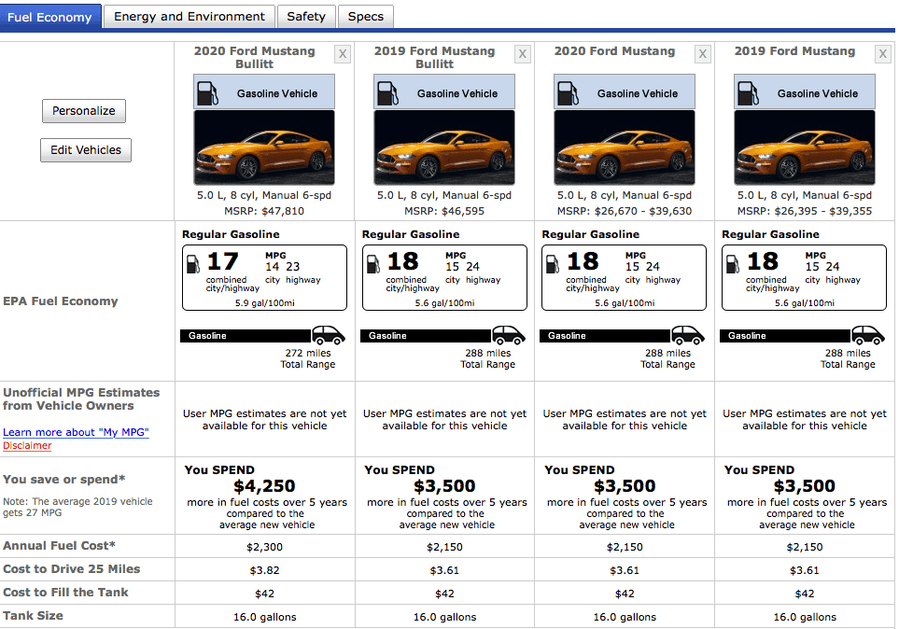
Task: Switch to the Safety tab
Action: click(x=306, y=17)
